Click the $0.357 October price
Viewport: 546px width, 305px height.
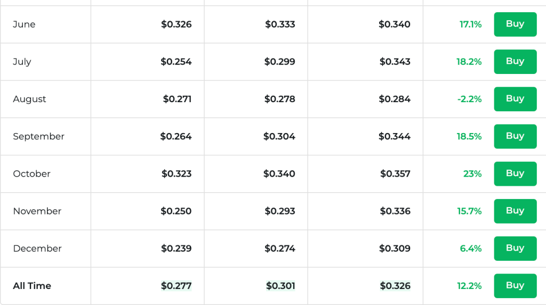coord(395,174)
